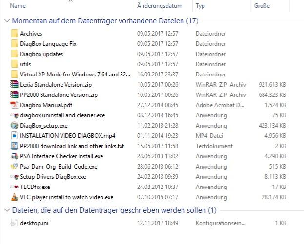Click the date '24.08.2012 10:37'
The height and width of the screenshot is (244, 304).
click(158, 187)
